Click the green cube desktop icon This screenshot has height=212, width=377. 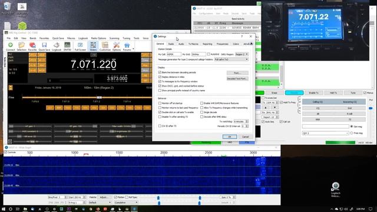tap(22, 26)
